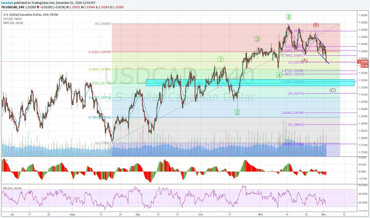Screen dimensions: 370x218
Task: Select the RSI (14, close) indicator label
Action: click(x=12, y=188)
